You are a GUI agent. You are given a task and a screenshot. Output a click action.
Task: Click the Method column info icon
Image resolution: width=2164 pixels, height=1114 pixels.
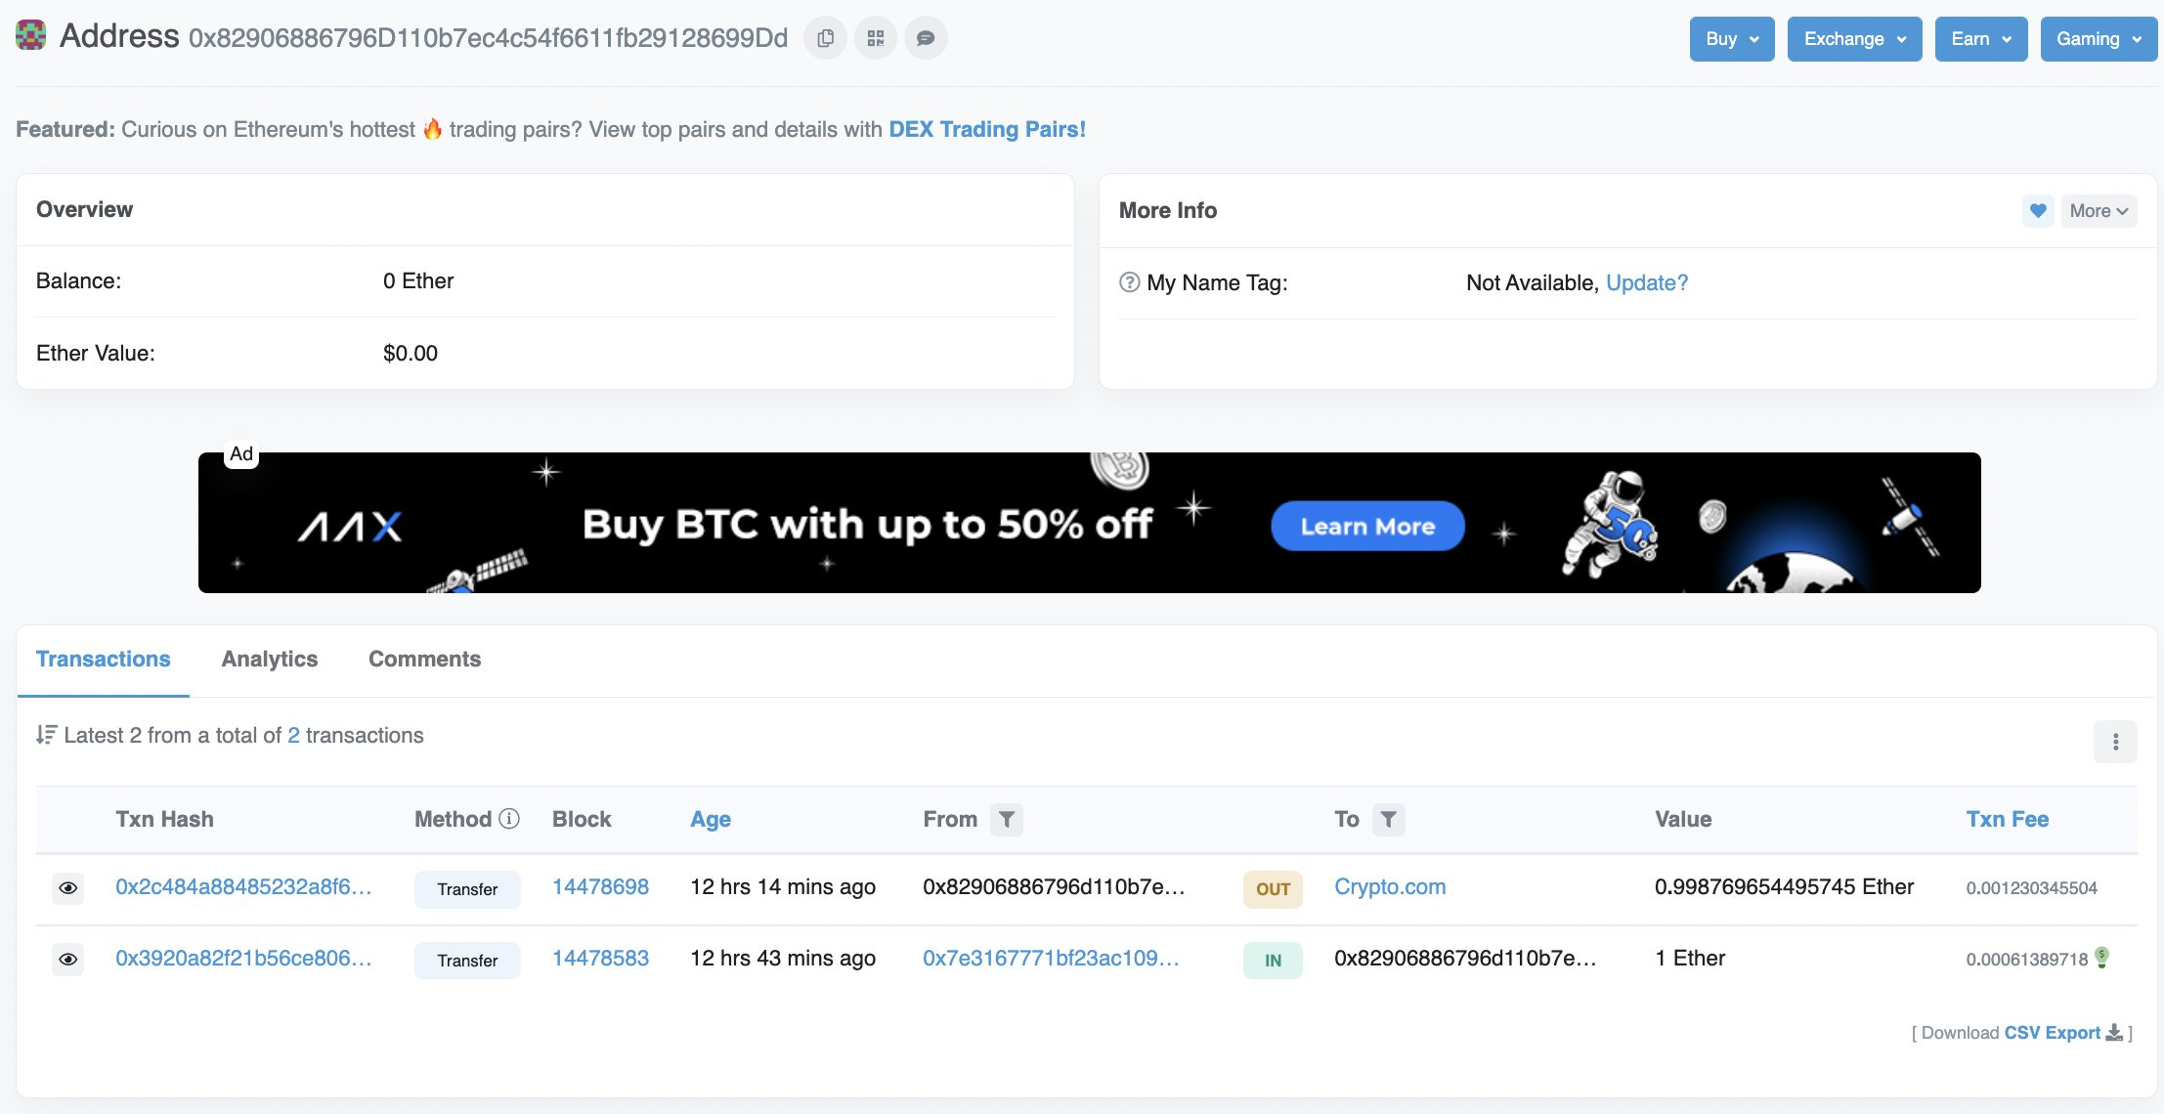(x=509, y=819)
